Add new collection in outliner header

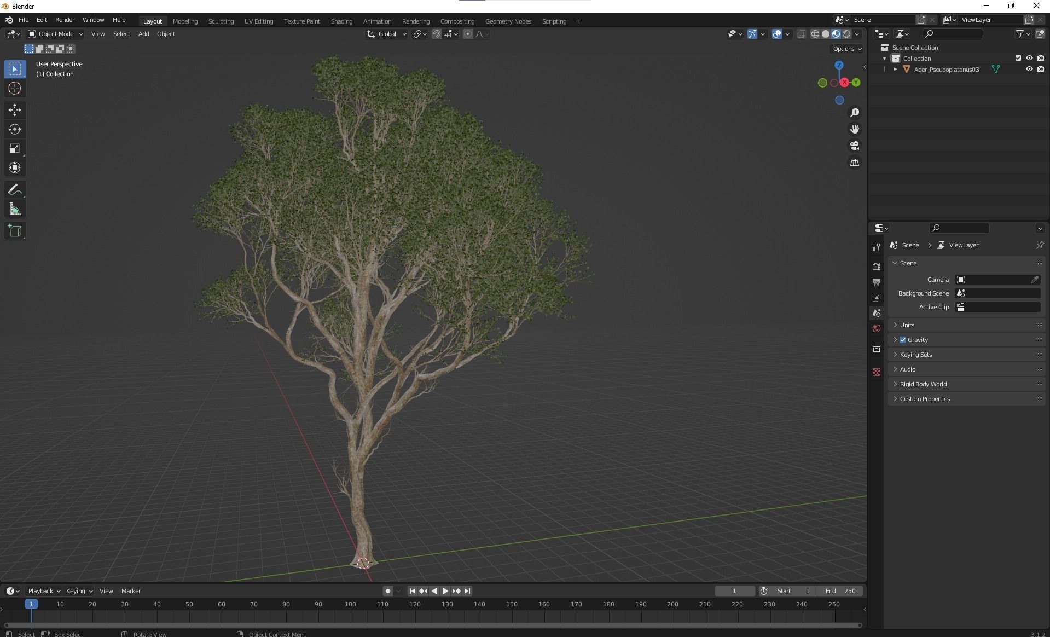pos(1040,34)
